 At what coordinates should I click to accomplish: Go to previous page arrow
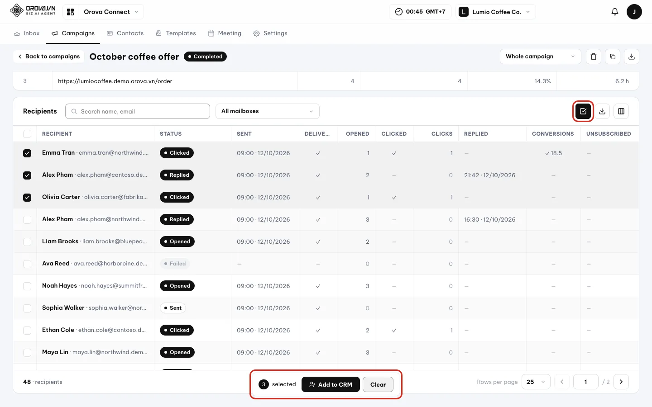tap(562, 382)
